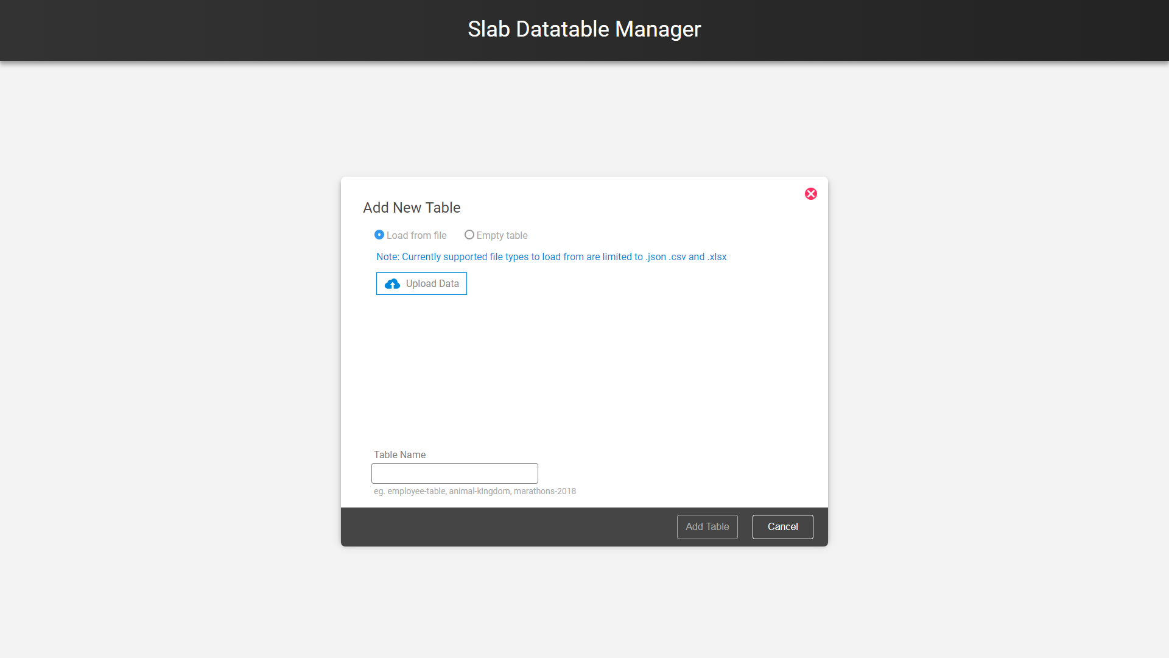
Task: Click the supported file types note
Action: click(x=551, y=257)
